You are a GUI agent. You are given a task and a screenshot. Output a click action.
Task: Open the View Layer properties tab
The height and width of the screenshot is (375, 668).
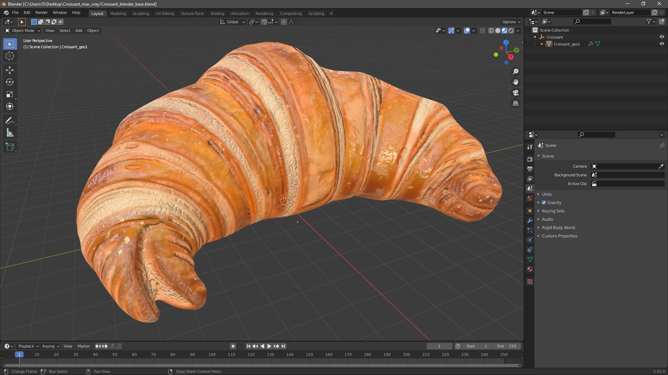pyautogui.click(x=530, y=178)
